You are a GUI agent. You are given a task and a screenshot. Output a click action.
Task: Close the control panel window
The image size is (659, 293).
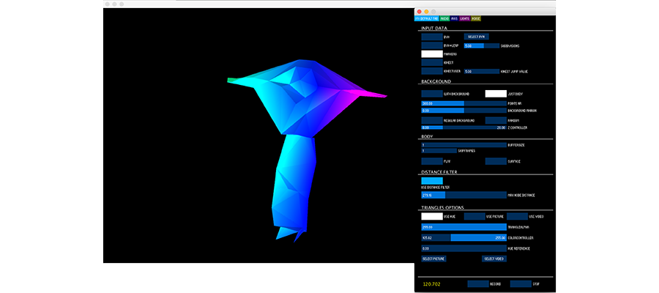[419, 11]
